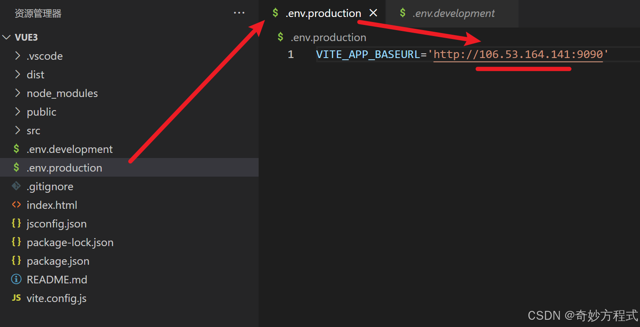Open the http://106.53.164.141:9090 URL link
Screen dimensions: 640x327
point(518,55)
